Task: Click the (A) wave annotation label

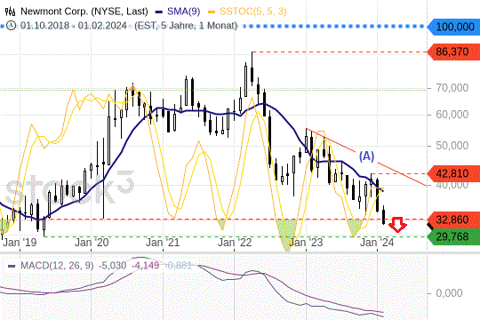Action: coord(366,156)
